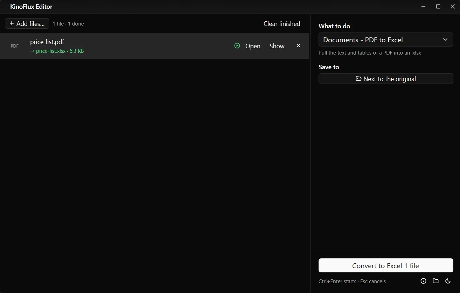Open the What to do dropdown
Screen dimensions: 460x293
(386, 40)
